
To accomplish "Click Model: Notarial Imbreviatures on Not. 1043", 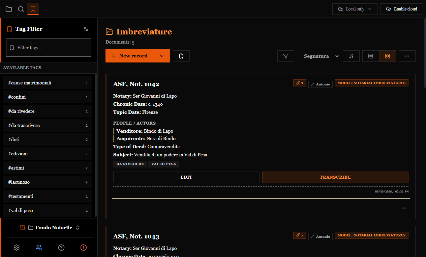I will tap(371, 235).
